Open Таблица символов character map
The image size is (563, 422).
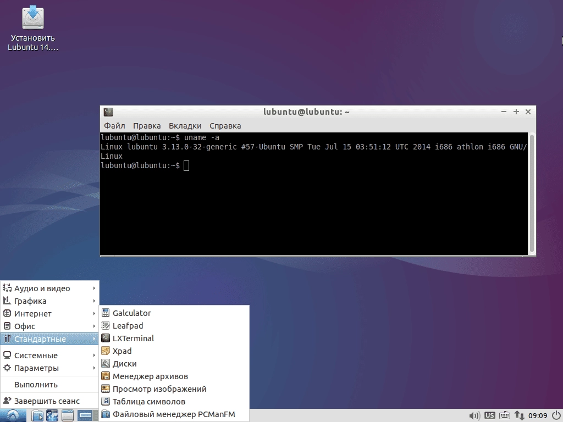(174, 402)
